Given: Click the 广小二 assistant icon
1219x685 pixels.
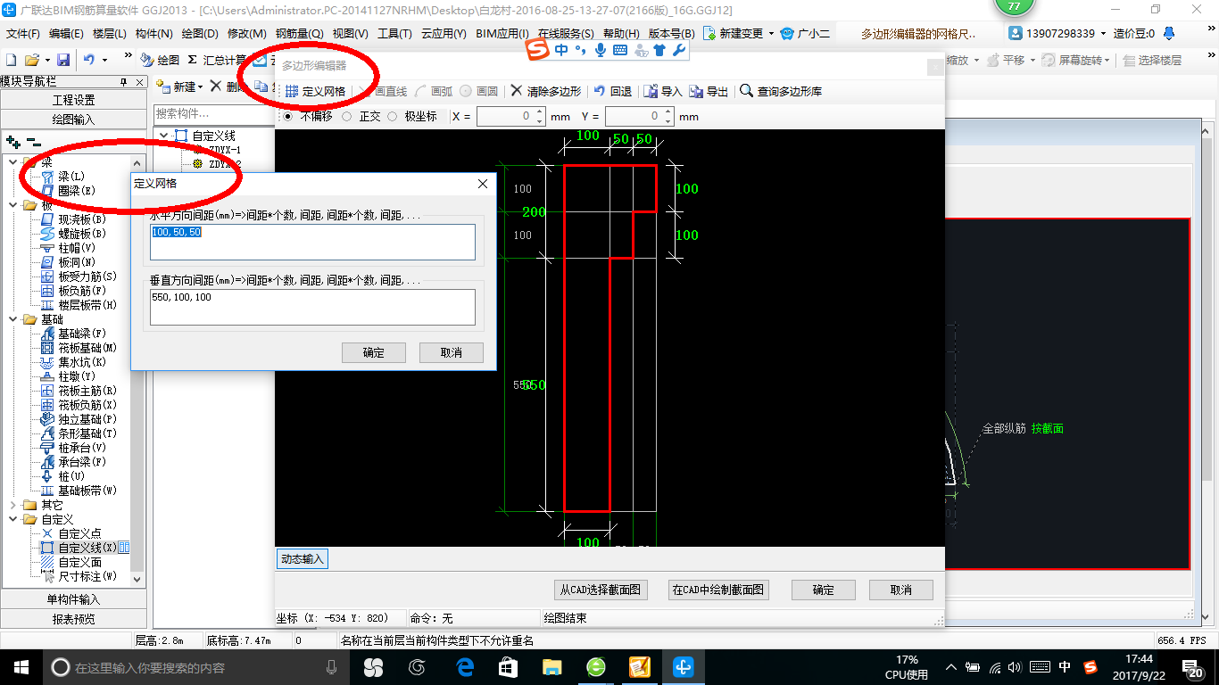Looking at the screenshot, I should (x=805, y=33).
